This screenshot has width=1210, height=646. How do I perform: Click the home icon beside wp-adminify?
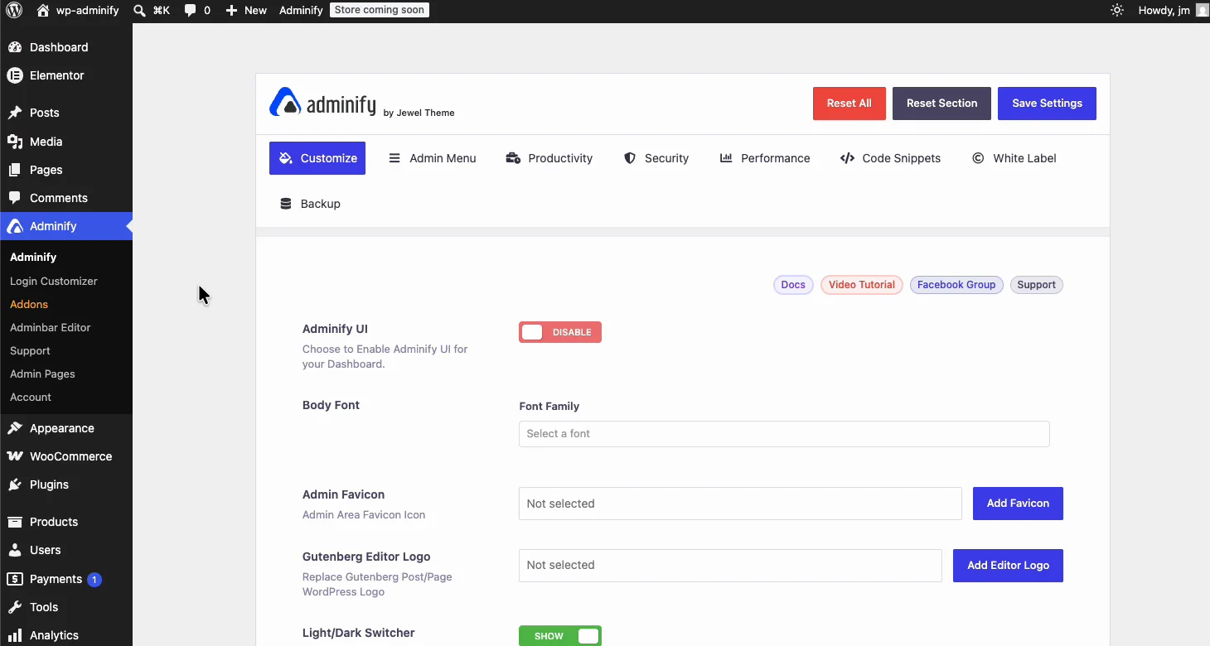43,11
